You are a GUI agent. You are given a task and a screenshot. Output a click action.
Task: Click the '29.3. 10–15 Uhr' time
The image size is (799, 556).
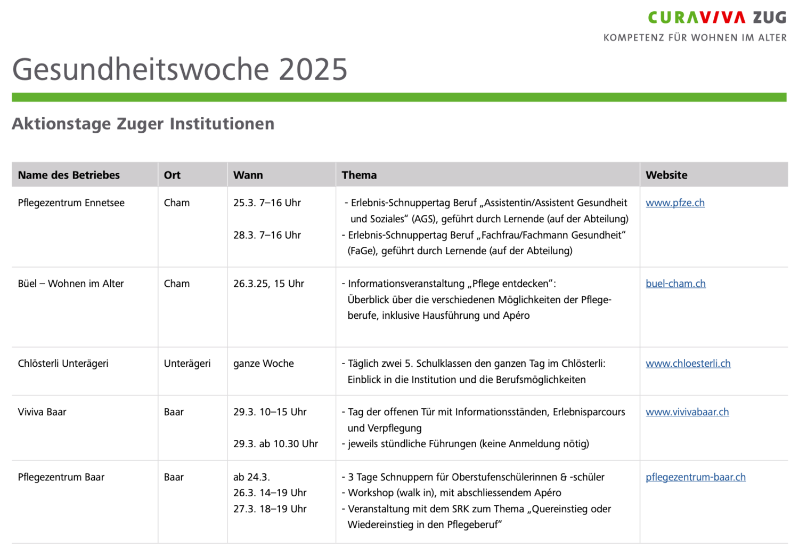270,412
